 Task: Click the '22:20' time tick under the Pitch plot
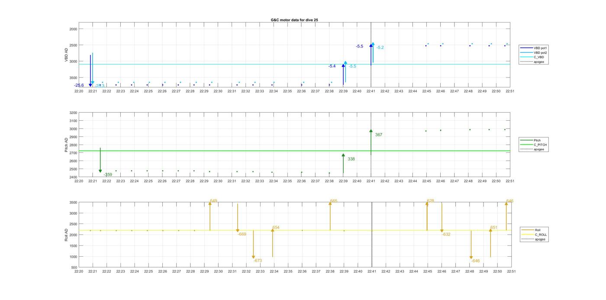[x=79, y=181]
